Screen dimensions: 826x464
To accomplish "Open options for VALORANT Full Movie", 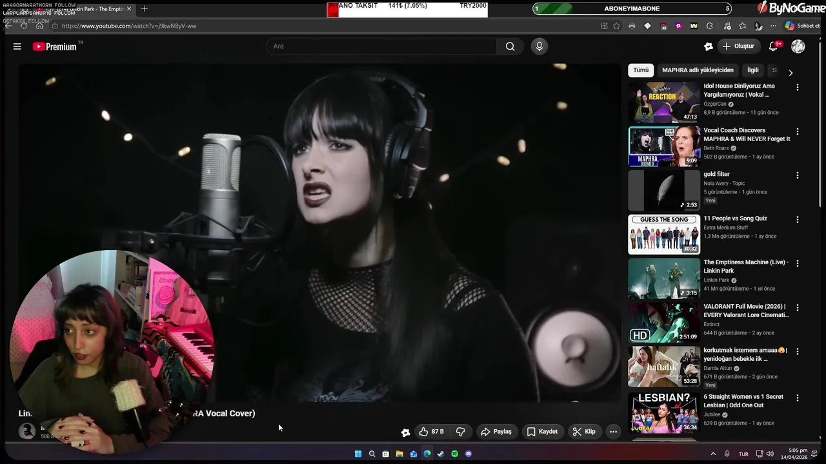I will pos(797,307).
